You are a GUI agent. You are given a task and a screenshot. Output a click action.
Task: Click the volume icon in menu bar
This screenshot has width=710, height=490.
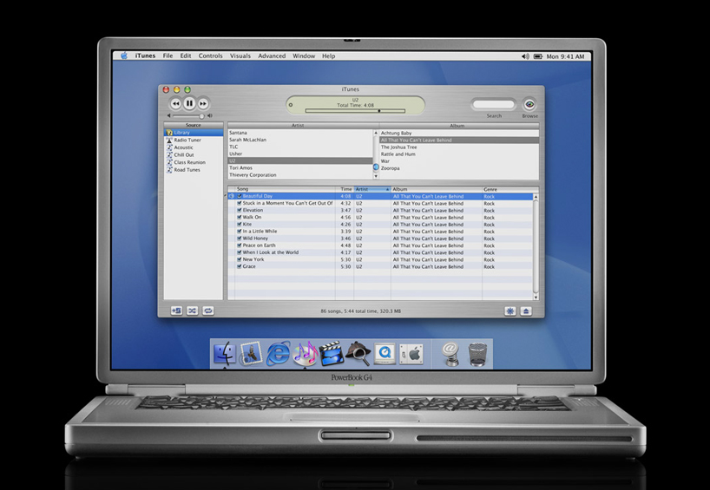[x=525, y=56]
